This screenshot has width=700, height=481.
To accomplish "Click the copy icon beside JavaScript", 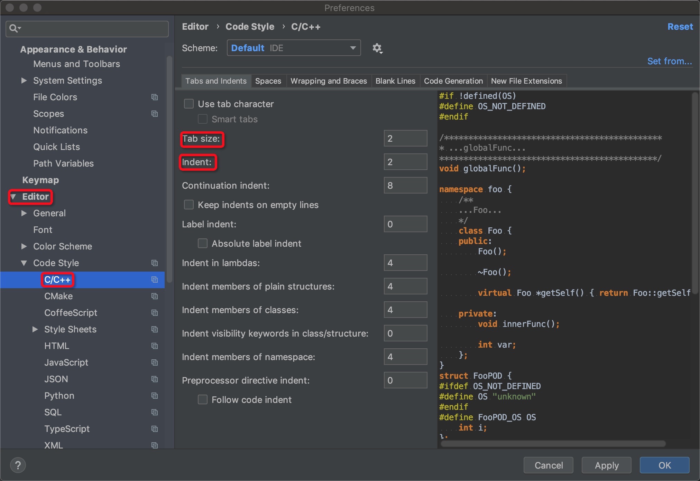I will 155,362.
